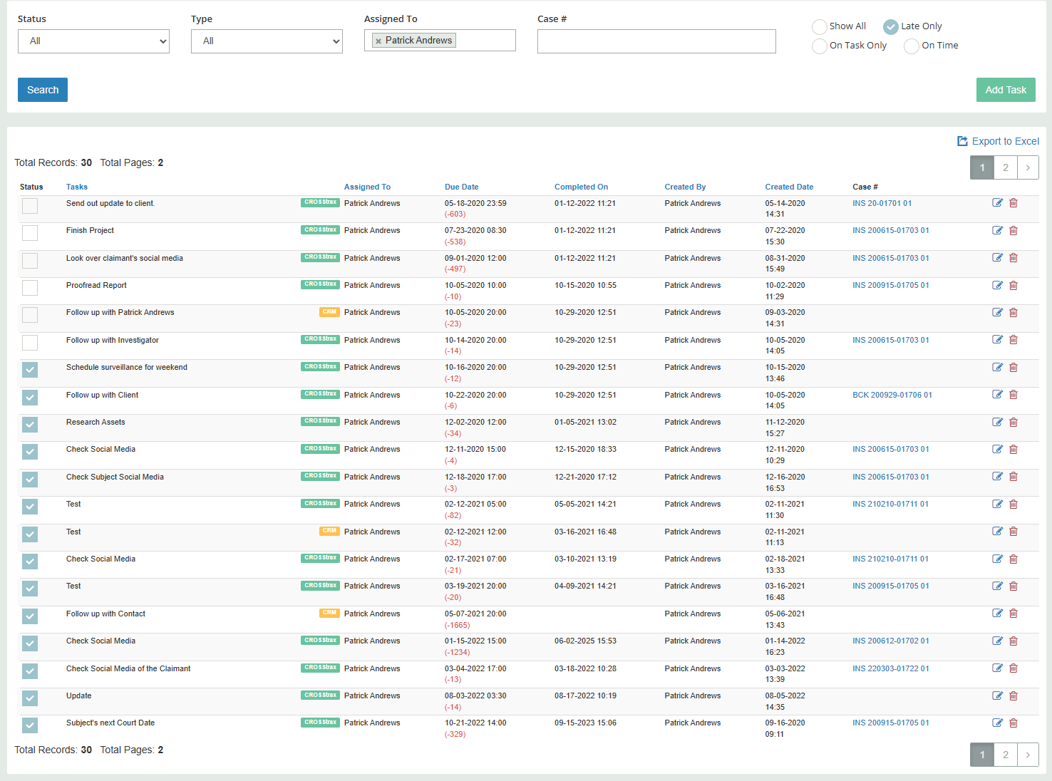The width and height of the screenshot is (1052, 781).
Task: Edit 'Subject's next Court Date' task
Action: 997,723
